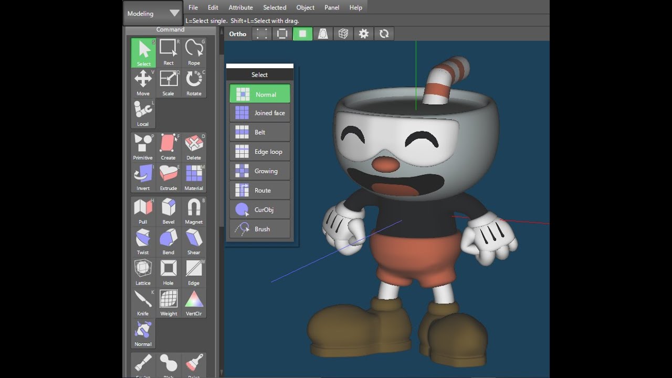Select the Extrude tool
This screenshot has height=378, width=672.
click(x=169, y=177)
